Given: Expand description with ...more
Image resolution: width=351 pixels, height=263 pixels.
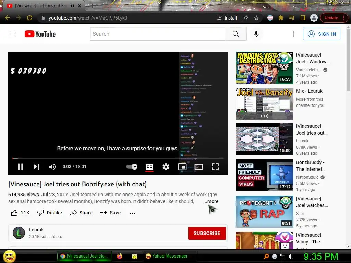Looking at the screenshot, I should tap(211, 201).
